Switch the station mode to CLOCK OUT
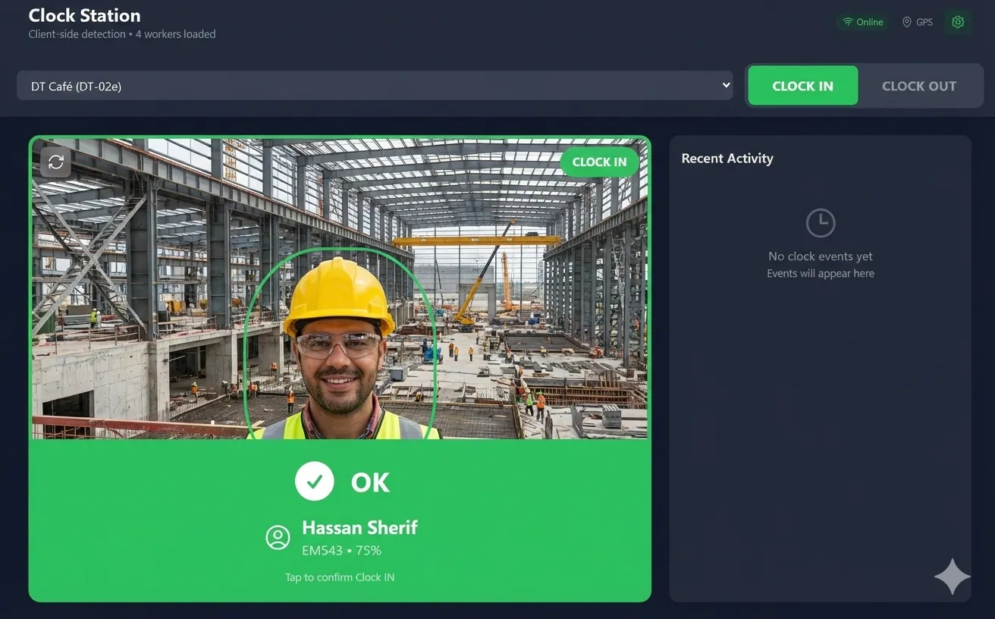The image size is (995, 619). [919, 86]
